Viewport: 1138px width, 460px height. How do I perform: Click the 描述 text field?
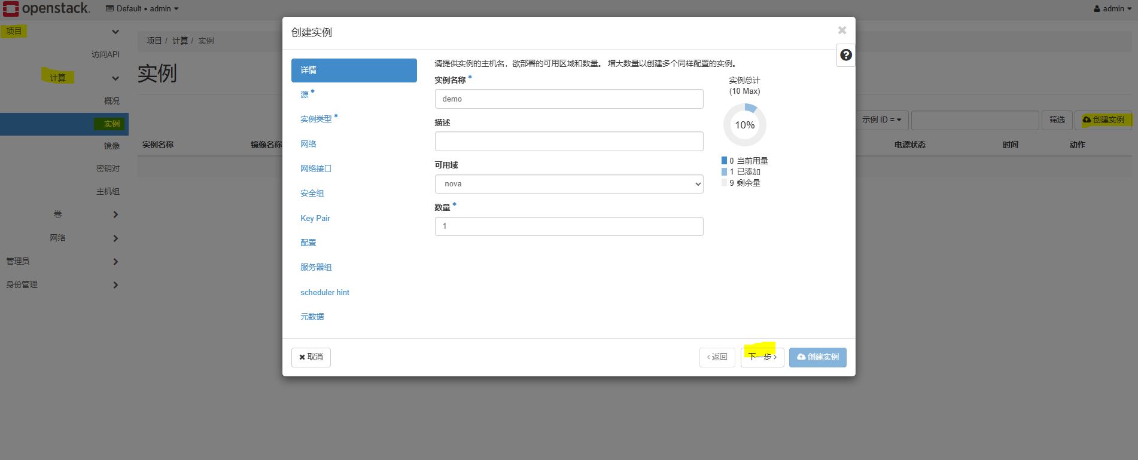pos(568,142)
